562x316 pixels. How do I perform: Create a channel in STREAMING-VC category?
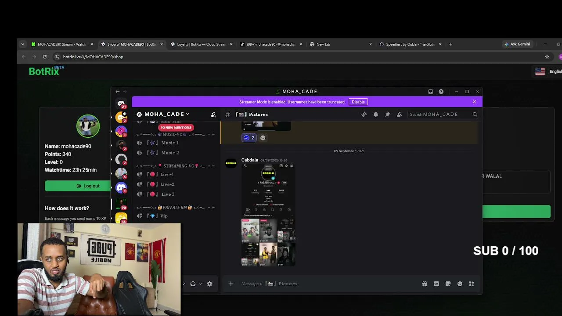click(x=213, y=166)
